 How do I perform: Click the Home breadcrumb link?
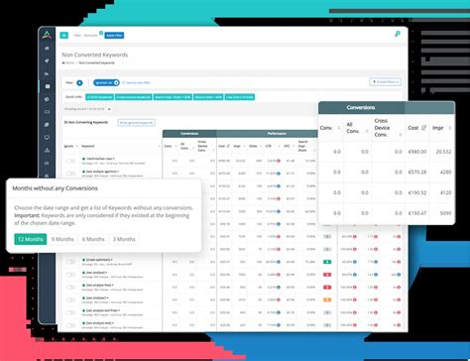coord(69,62)
